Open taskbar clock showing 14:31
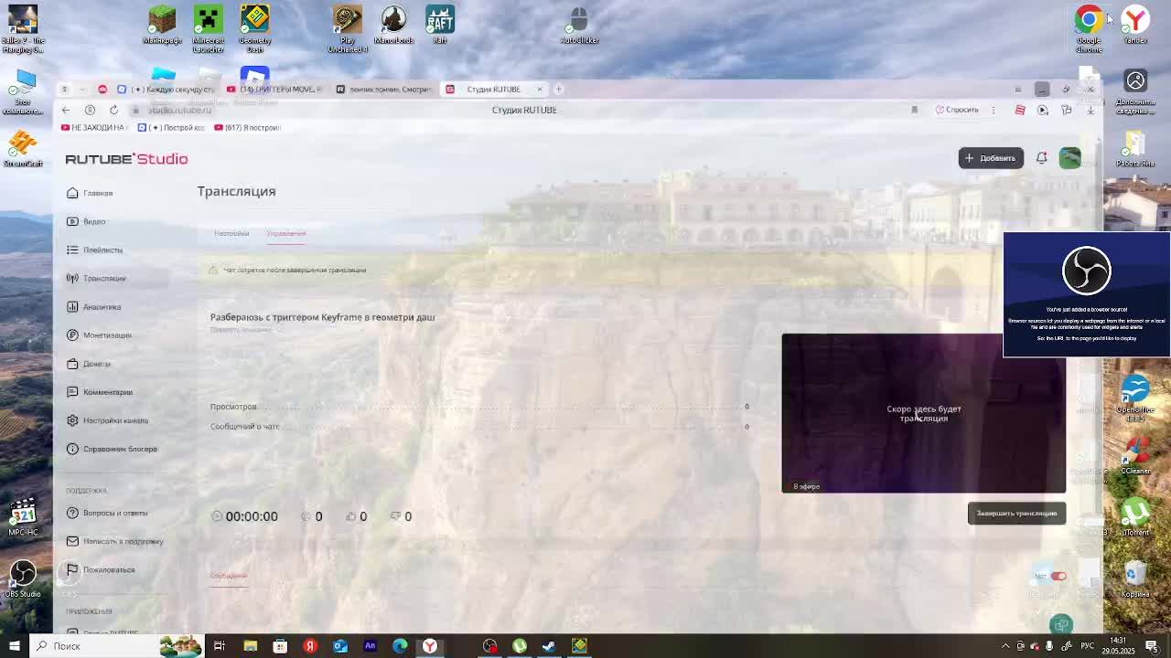The width and height of the screenshot is (1171, 658). (x=1117, y=646)
